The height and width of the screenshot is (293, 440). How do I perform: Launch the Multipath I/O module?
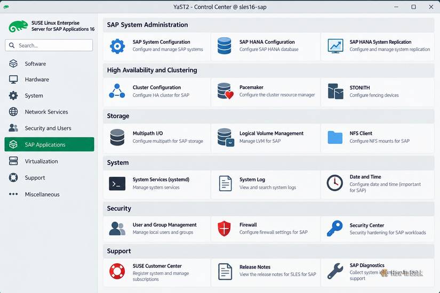pyautogui.click(x=157, y=138)
